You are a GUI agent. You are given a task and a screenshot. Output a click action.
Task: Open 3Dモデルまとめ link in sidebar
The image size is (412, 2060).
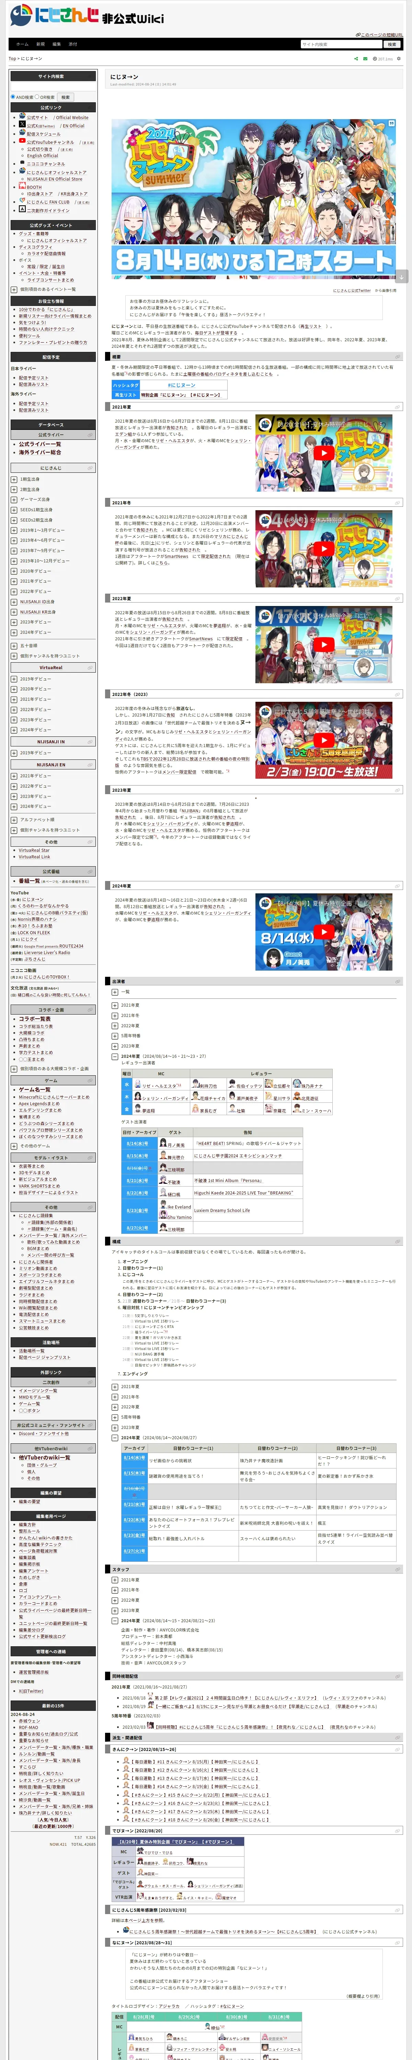[34, 1172]
